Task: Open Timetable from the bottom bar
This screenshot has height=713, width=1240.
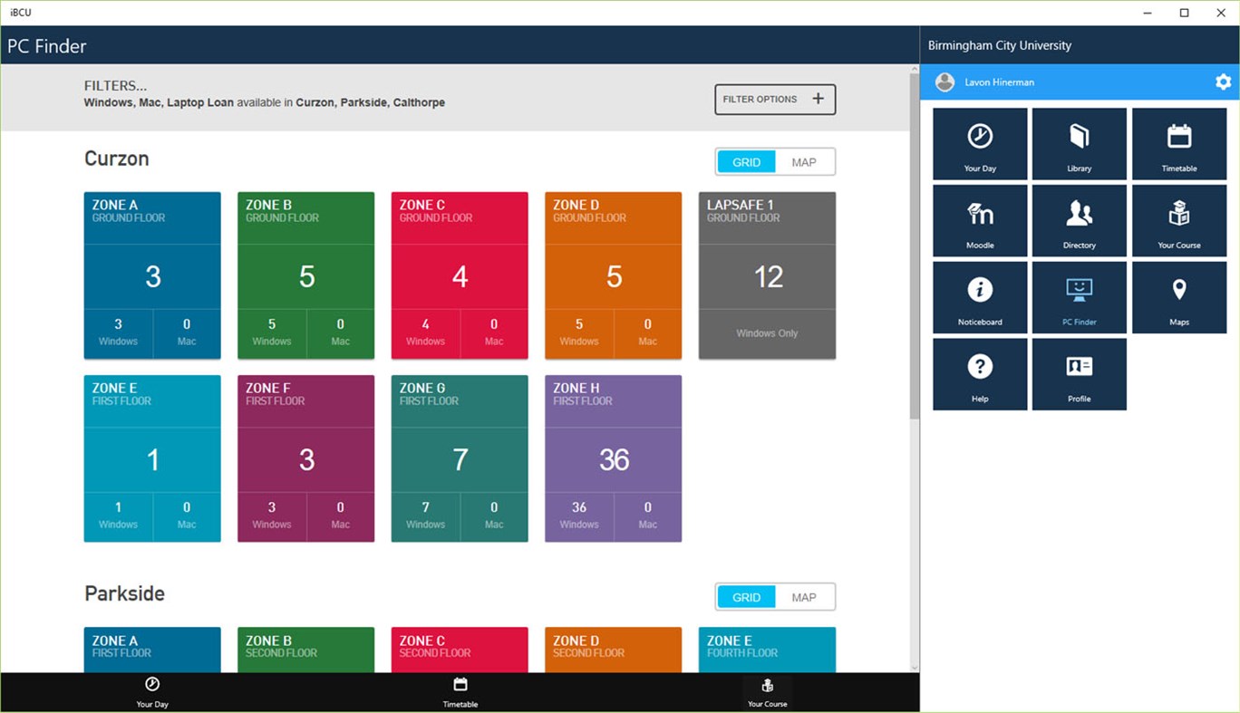Action: pos(460,691)
